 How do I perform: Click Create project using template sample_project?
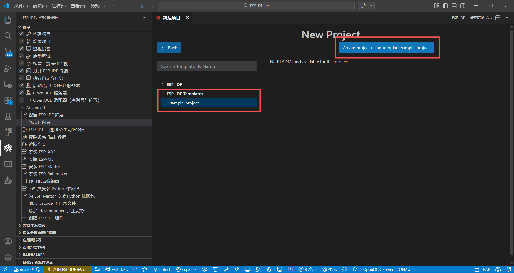point(386,48)
